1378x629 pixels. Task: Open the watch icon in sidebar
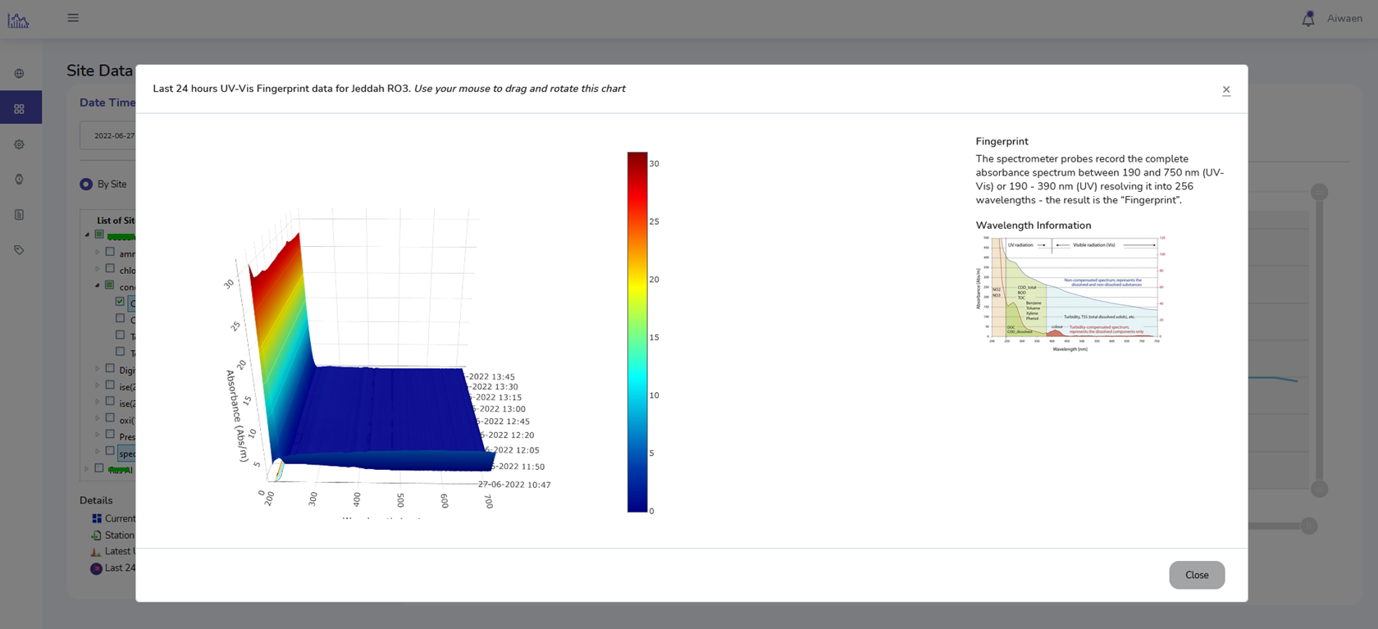pyautogui.click(x=19, y=179)
